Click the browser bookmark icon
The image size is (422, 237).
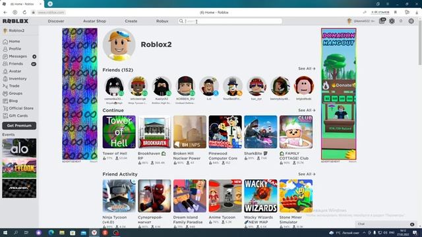396,13
